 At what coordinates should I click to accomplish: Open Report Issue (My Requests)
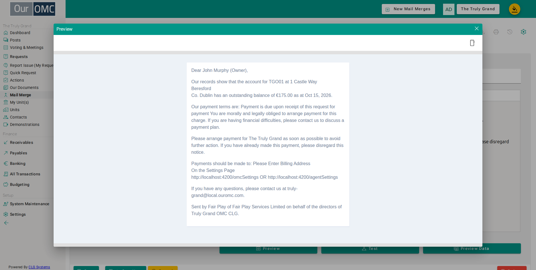point(32,65)
